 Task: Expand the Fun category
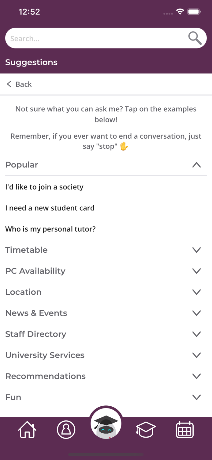pos(197,397)
